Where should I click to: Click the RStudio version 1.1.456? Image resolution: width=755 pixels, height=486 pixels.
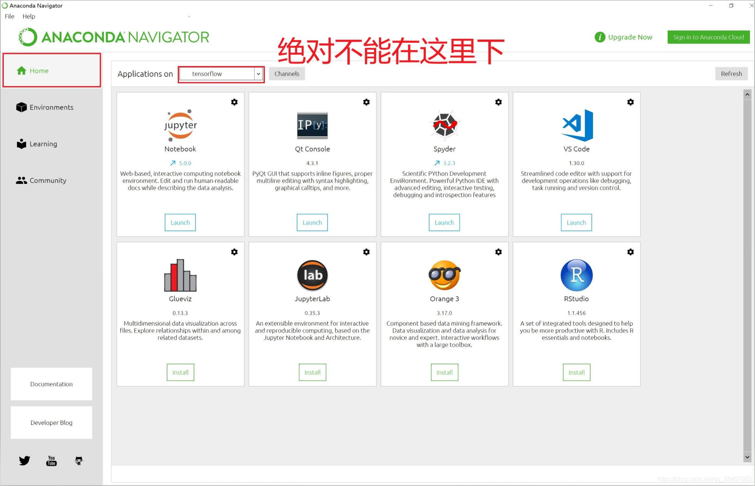coord(576,313)
